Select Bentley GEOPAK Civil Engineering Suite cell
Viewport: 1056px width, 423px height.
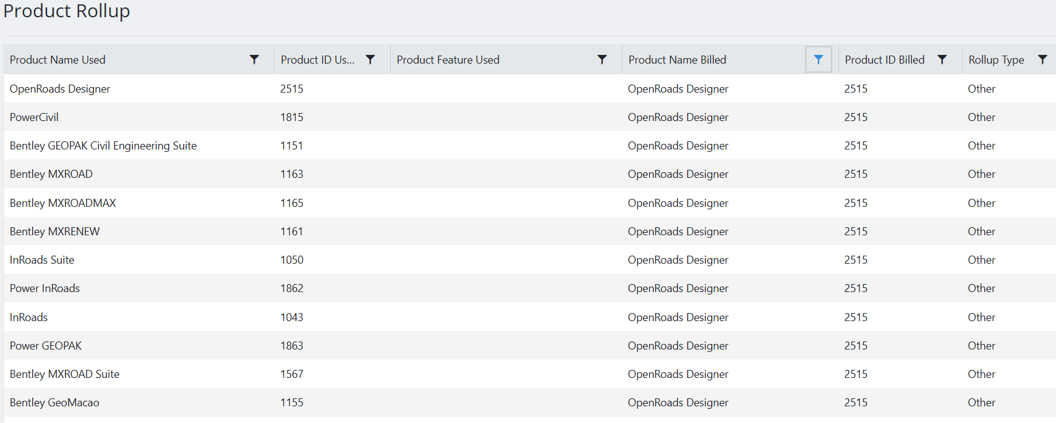point(103,146)
